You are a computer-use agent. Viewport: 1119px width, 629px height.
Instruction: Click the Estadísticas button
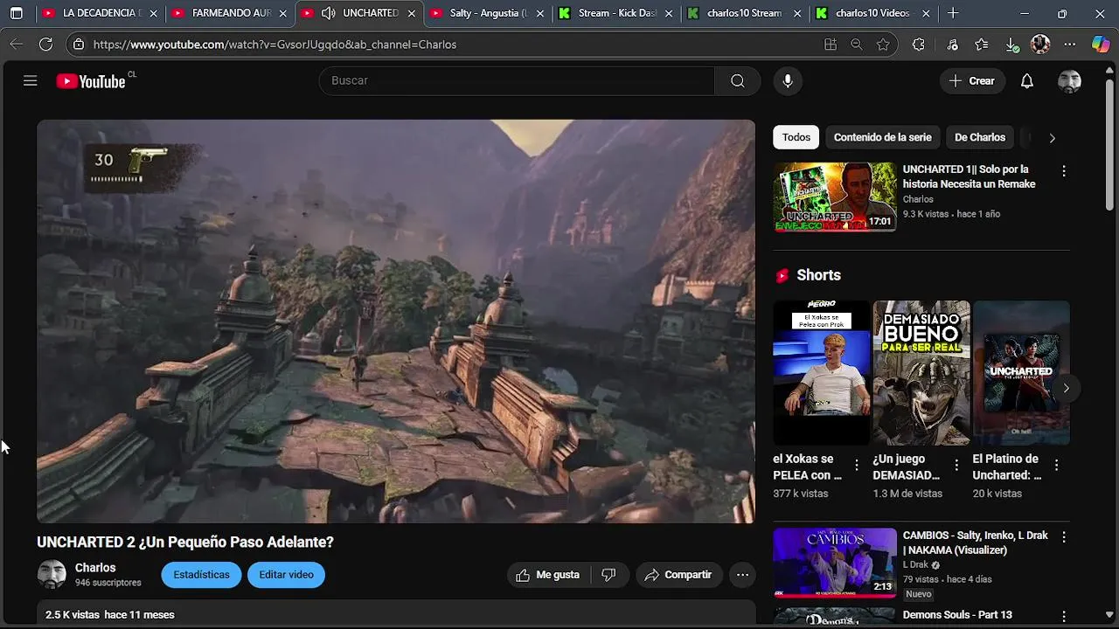201,575
